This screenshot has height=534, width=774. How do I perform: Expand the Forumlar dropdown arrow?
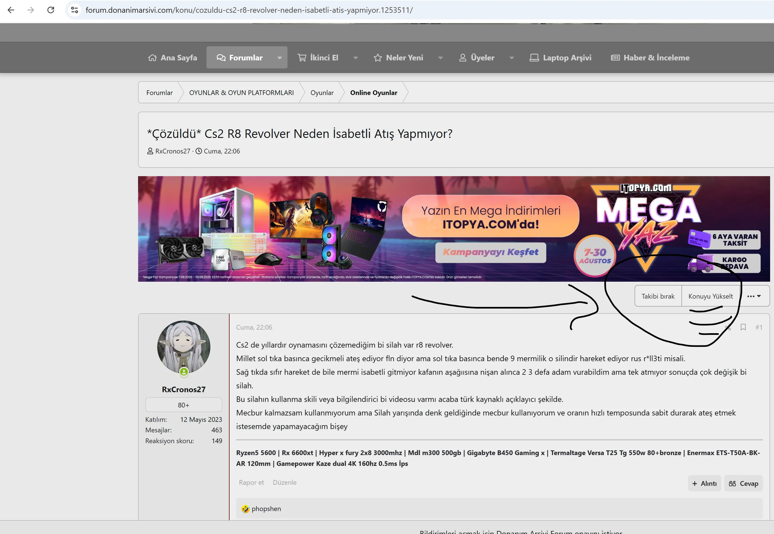[x=279, y=58]
